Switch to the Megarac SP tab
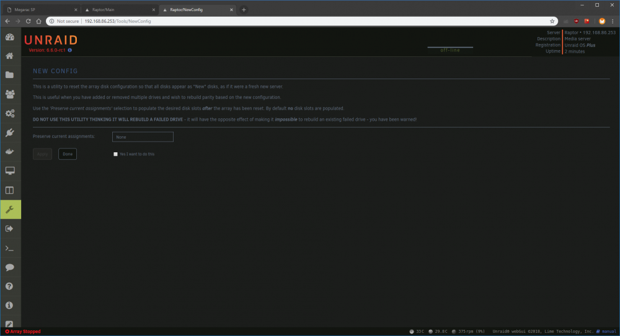Screen dimensions: 620x336 (x=40, y=9)
